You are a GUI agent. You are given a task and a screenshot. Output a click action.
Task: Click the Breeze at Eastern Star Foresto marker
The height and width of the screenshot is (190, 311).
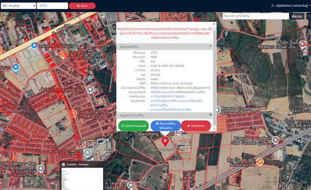tap(276, 140)
